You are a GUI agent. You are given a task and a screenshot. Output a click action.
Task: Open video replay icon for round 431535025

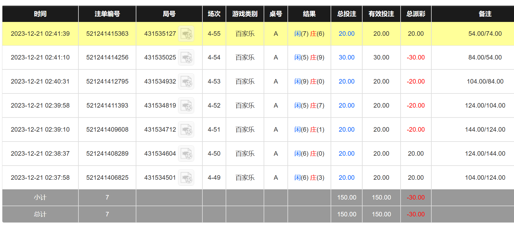coord(186,57)
